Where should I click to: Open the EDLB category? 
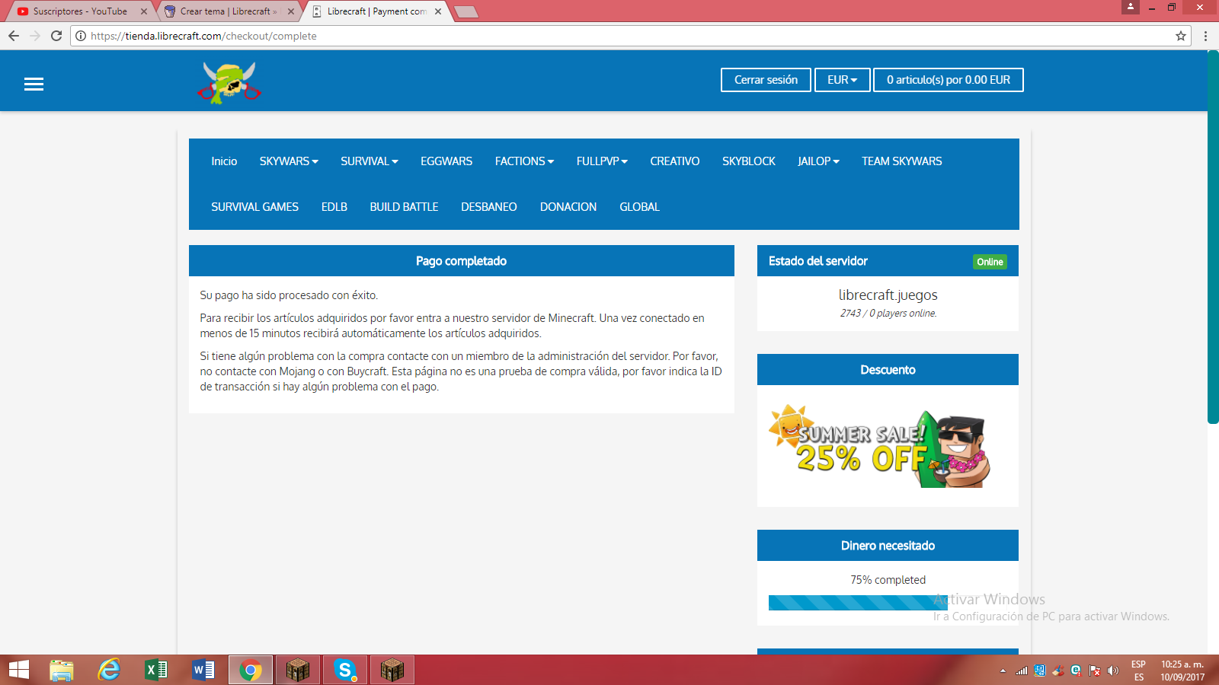(x=334, y=207)
